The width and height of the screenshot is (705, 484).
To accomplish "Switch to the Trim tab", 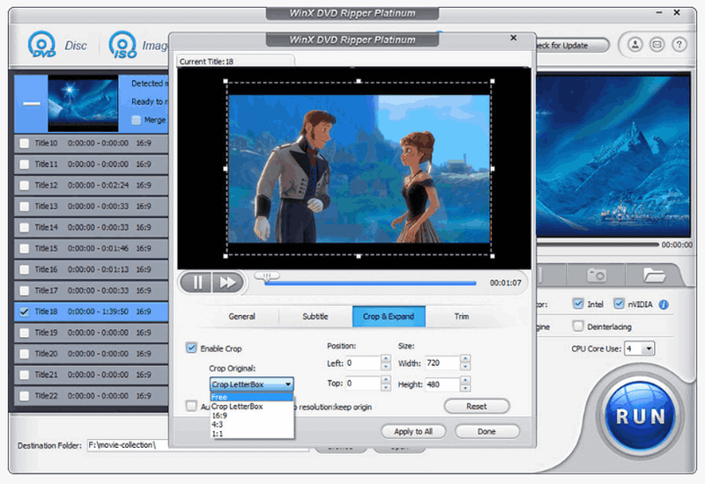I will [x=462, y=317].
